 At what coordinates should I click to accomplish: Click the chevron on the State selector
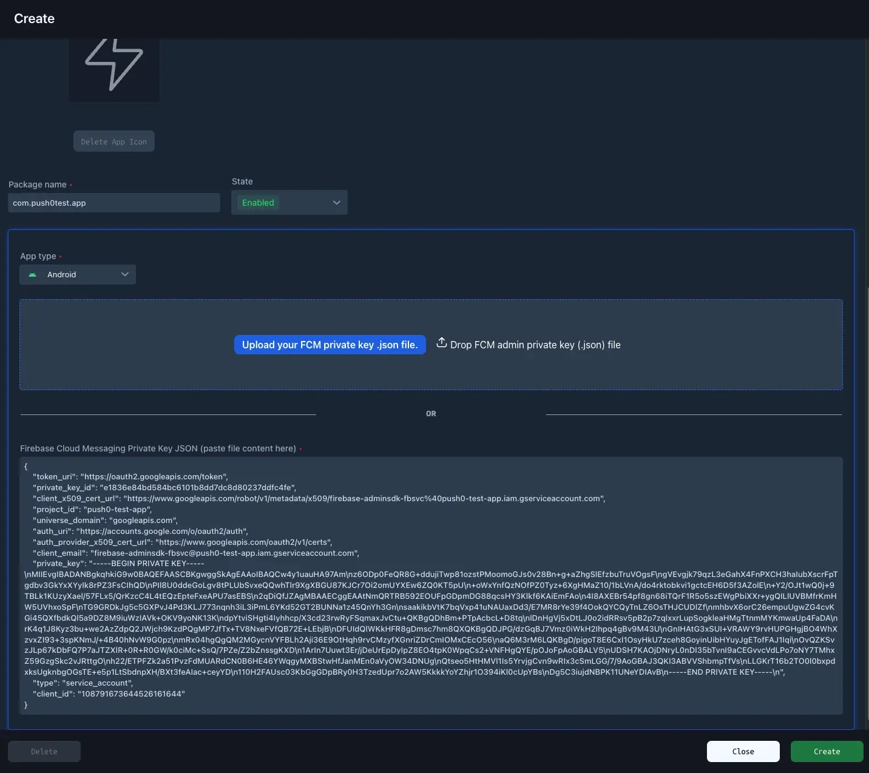click(x=336, y=202)
